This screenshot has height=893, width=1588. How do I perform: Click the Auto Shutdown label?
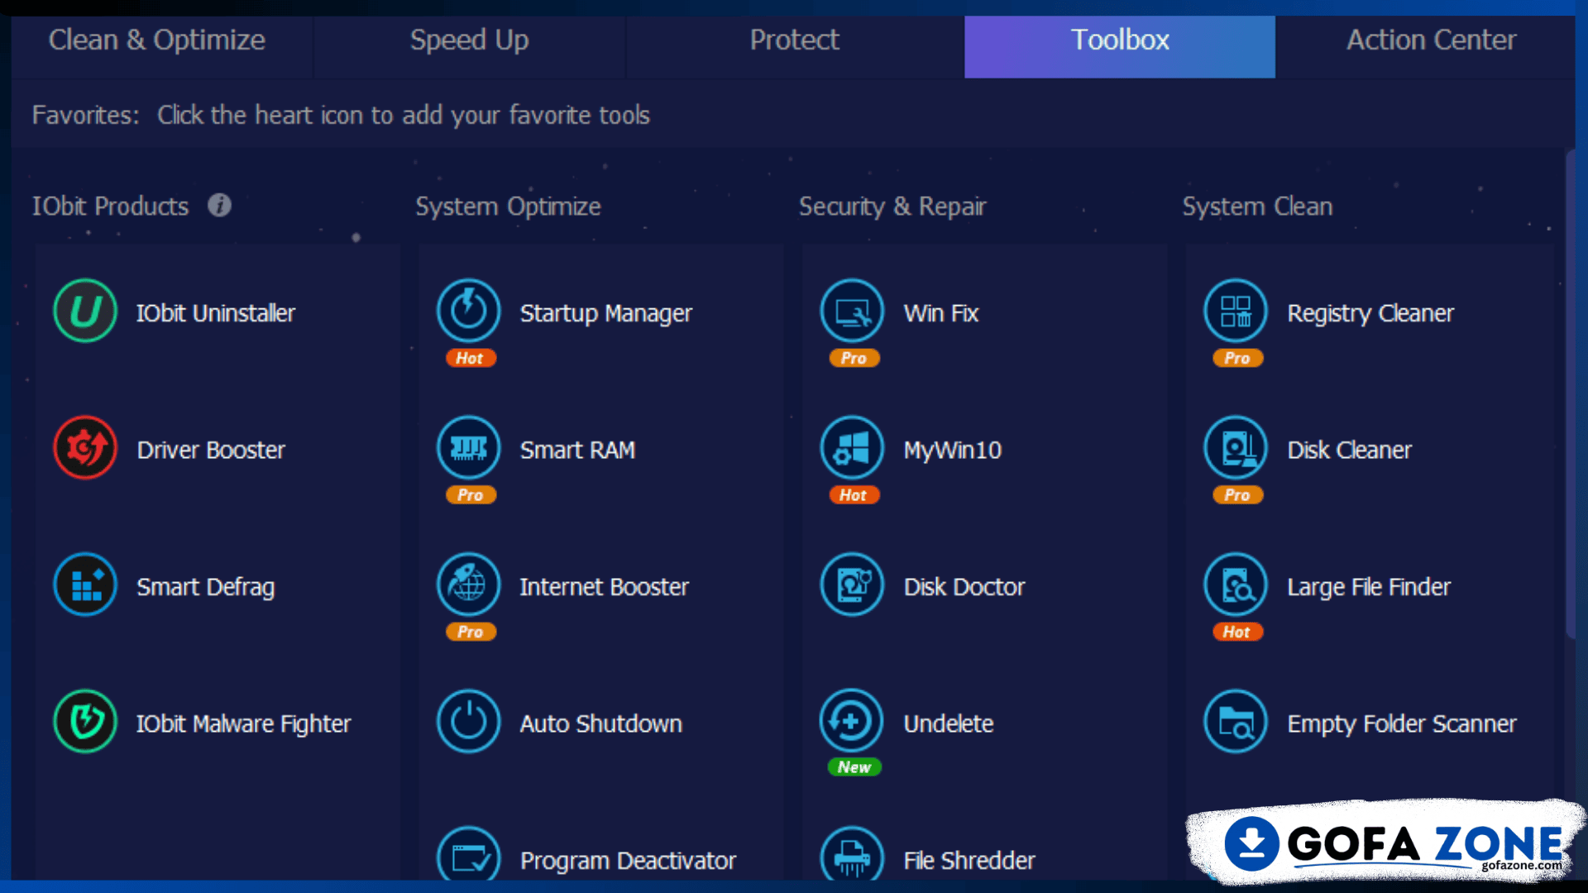point(601,723)
